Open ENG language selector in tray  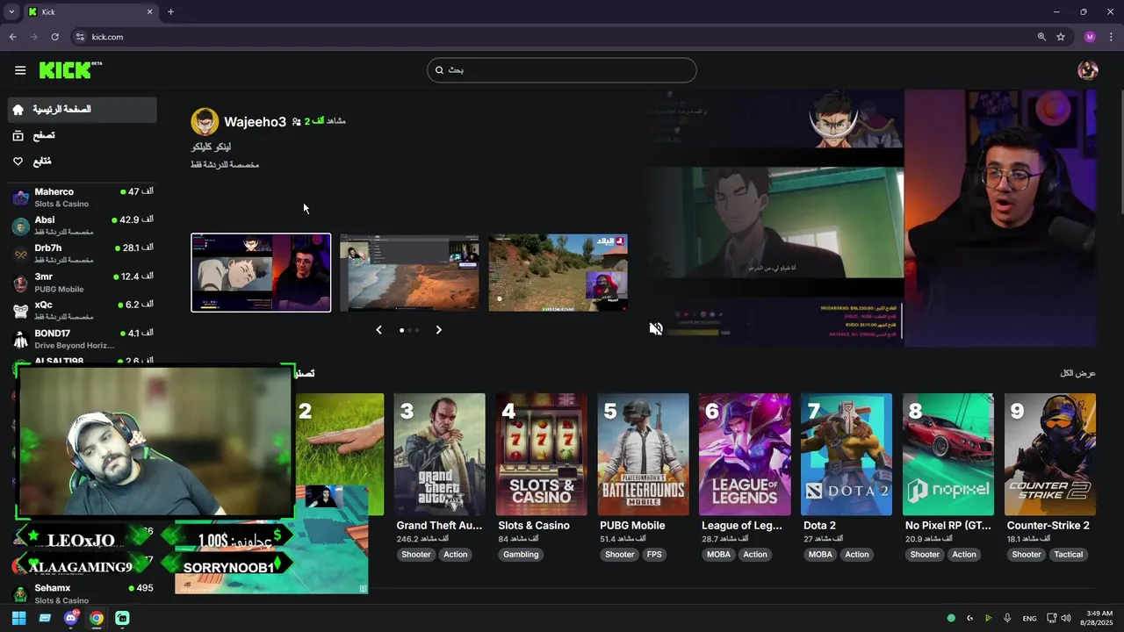pyautogui.click(x=1029, y=618)
